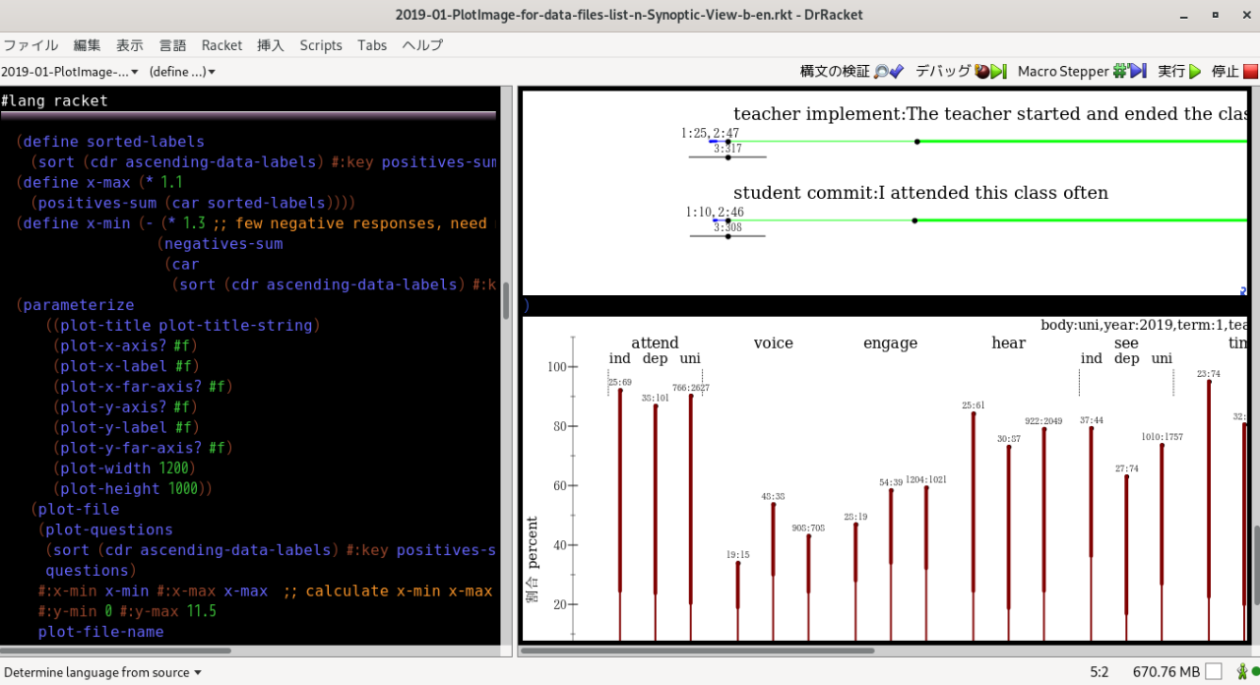The image size is (1260, 685).
Task: Open the Tabs menu
Action: [372, 45]
